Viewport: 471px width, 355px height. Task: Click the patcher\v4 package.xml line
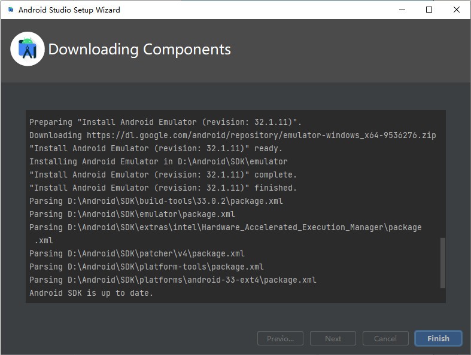pyautogui.click(x=137, y=253)
